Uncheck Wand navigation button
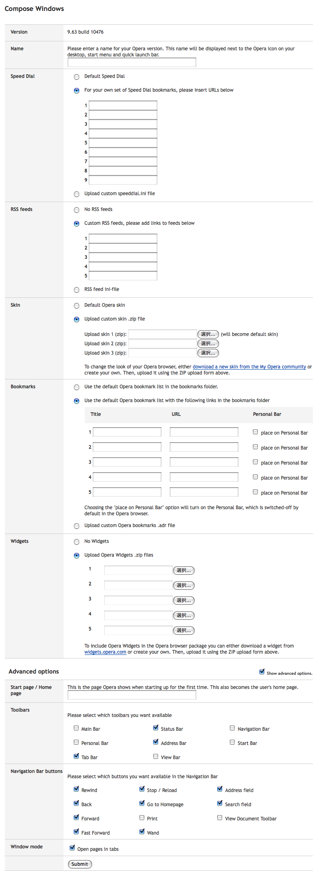The width and height of the screenshot is (319, 876). click(142, 832)
